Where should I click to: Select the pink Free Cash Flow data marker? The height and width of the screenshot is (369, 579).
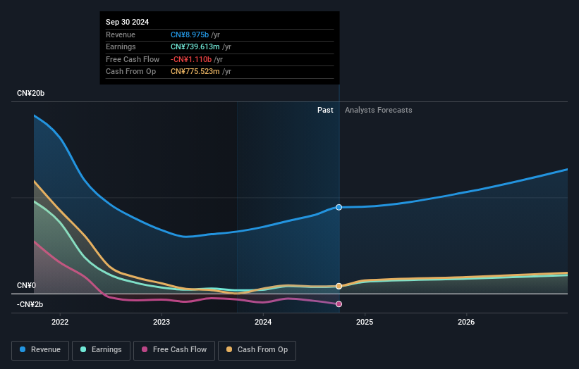[x=339, y=304]
